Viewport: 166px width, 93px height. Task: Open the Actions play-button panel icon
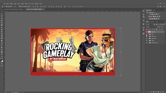point(143,24)
